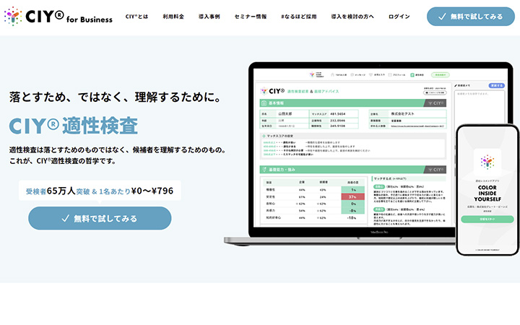Click the hero 無料で試してみる button
The width and height of the screenshot is (520, 325).
(100, 218)
